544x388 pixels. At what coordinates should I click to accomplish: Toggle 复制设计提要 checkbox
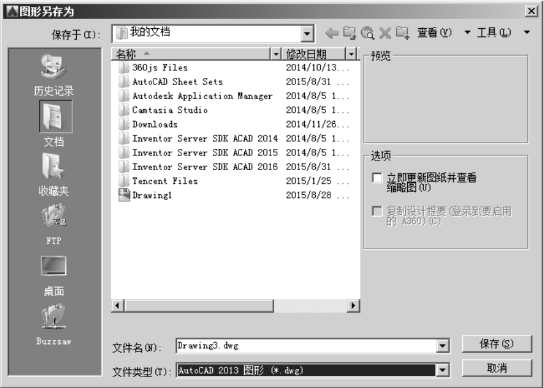point(377,211)
